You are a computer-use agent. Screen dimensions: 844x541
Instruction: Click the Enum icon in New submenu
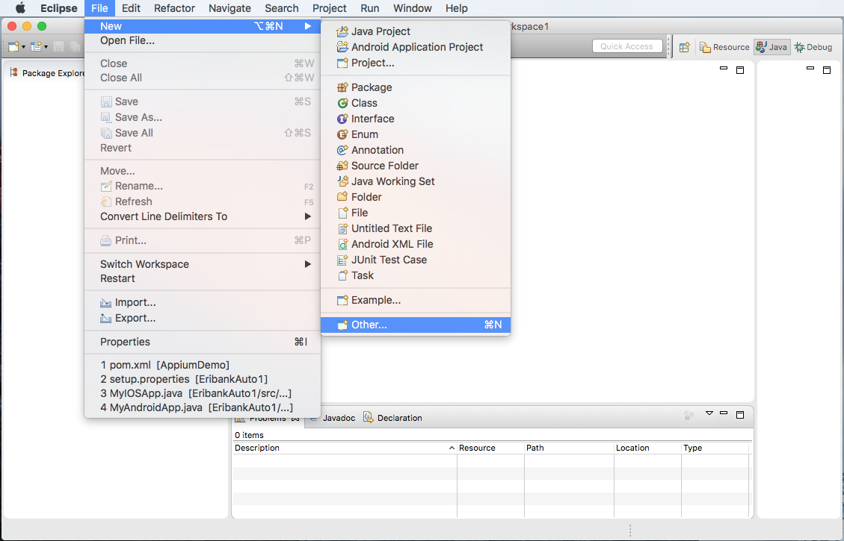pyautogui.click(x=342, y=134)
